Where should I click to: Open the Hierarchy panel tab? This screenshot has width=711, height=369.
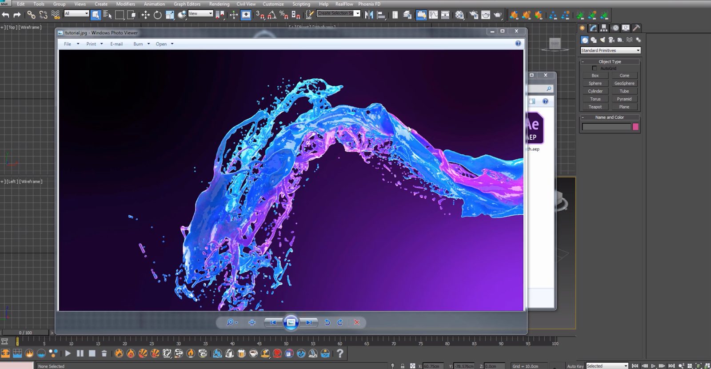pyautogui.click(x=604, y=28)
